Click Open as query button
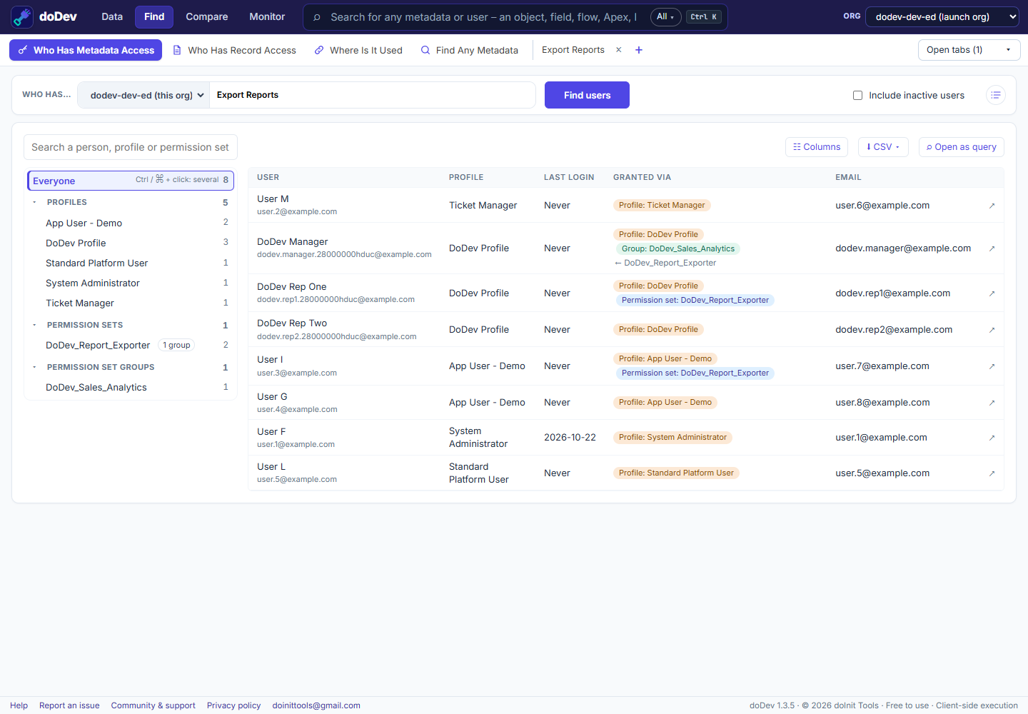 [962, 147]
